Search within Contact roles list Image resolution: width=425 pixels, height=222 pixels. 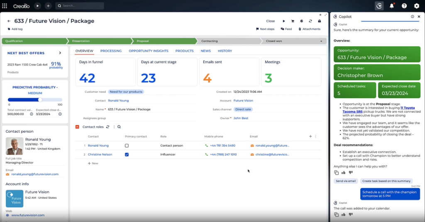pos(119,127)
